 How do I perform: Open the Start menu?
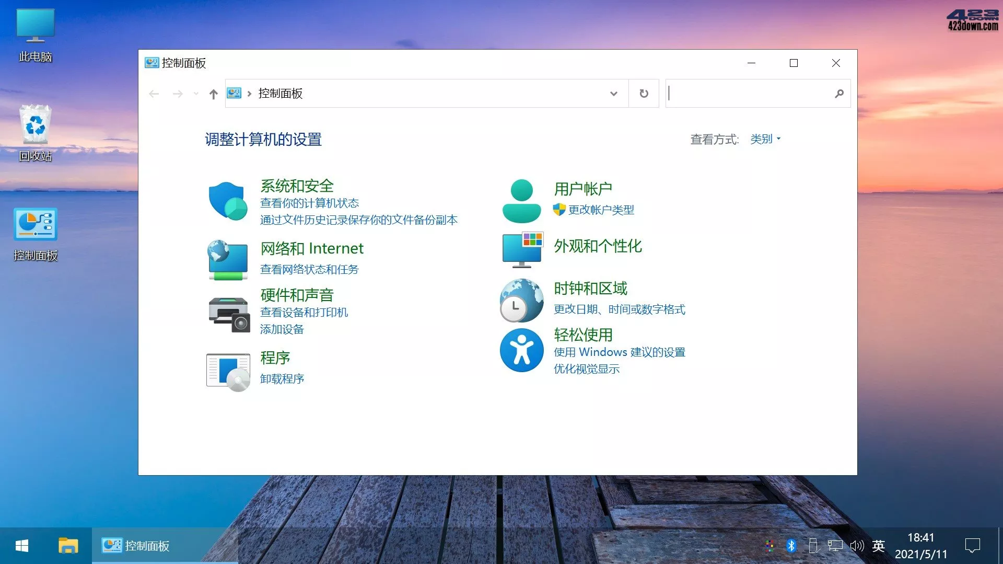pos(21,546)
